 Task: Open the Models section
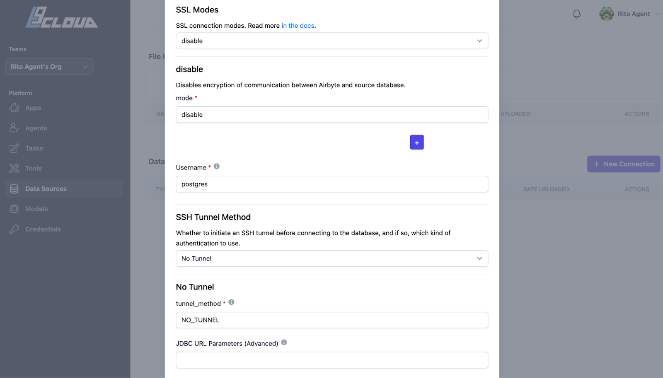point(14,209)
